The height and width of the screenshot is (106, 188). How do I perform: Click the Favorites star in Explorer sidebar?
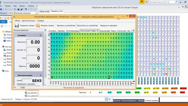tap(3, 32)
